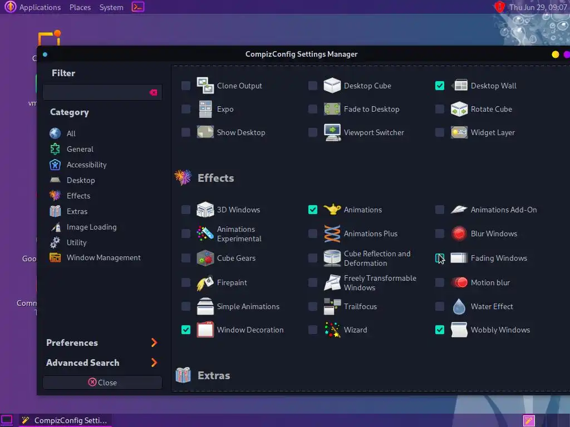Enable the Blur Windows checkbox

pyautogui.click(x=440, y=234)
